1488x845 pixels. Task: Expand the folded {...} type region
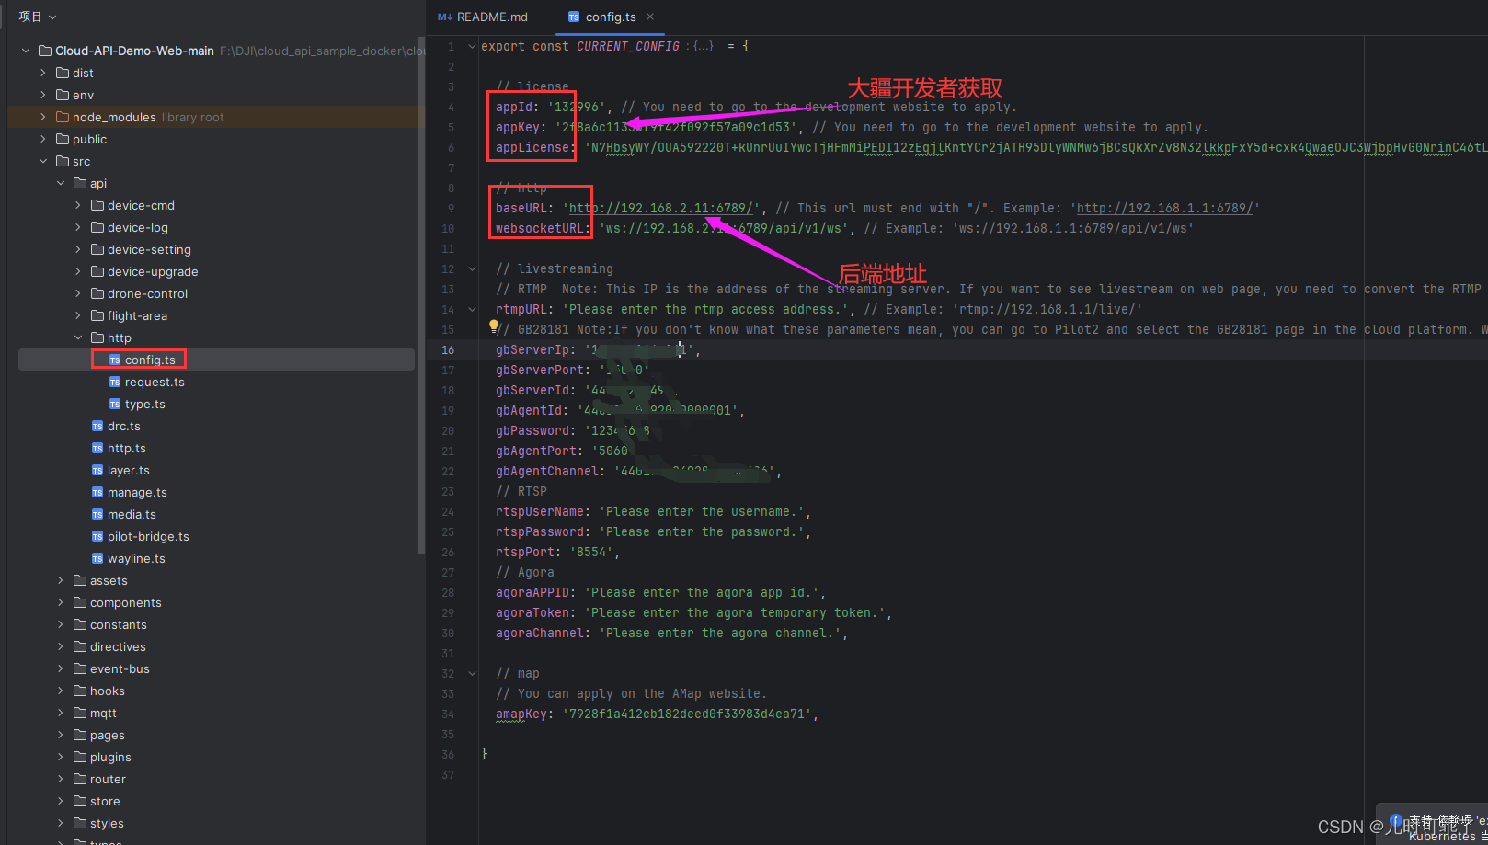click(703, 46)
